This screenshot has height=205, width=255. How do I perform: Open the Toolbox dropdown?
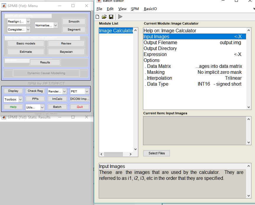[x=20, y=99]
